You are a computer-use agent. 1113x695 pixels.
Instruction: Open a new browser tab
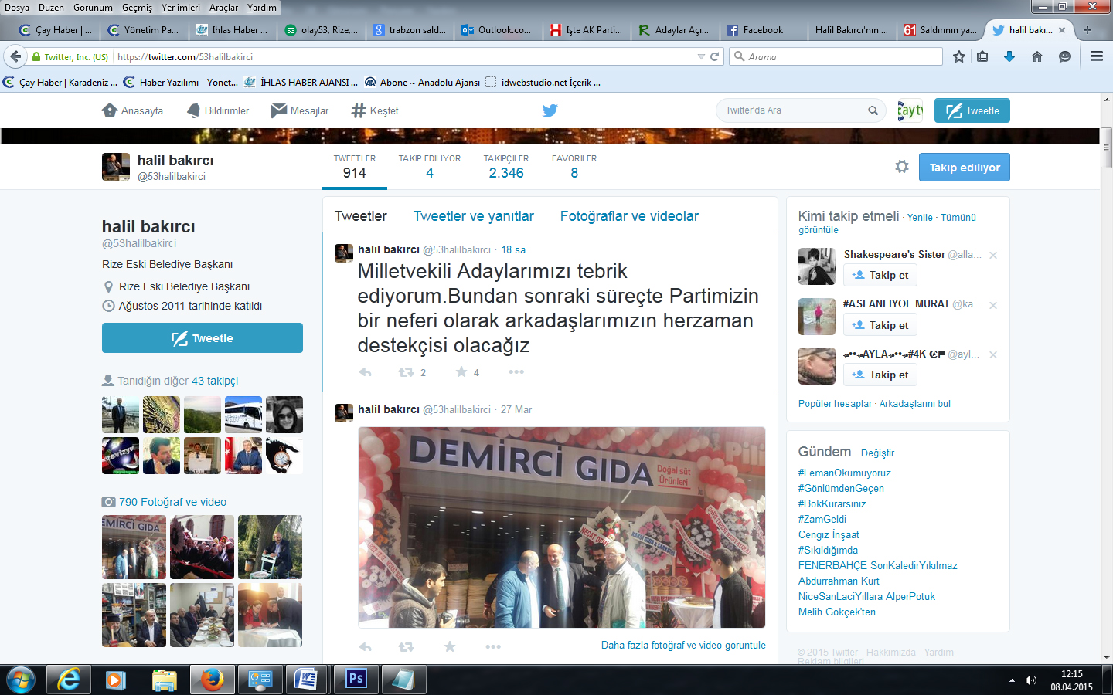pyautogui.click(x=1087, y=30)
